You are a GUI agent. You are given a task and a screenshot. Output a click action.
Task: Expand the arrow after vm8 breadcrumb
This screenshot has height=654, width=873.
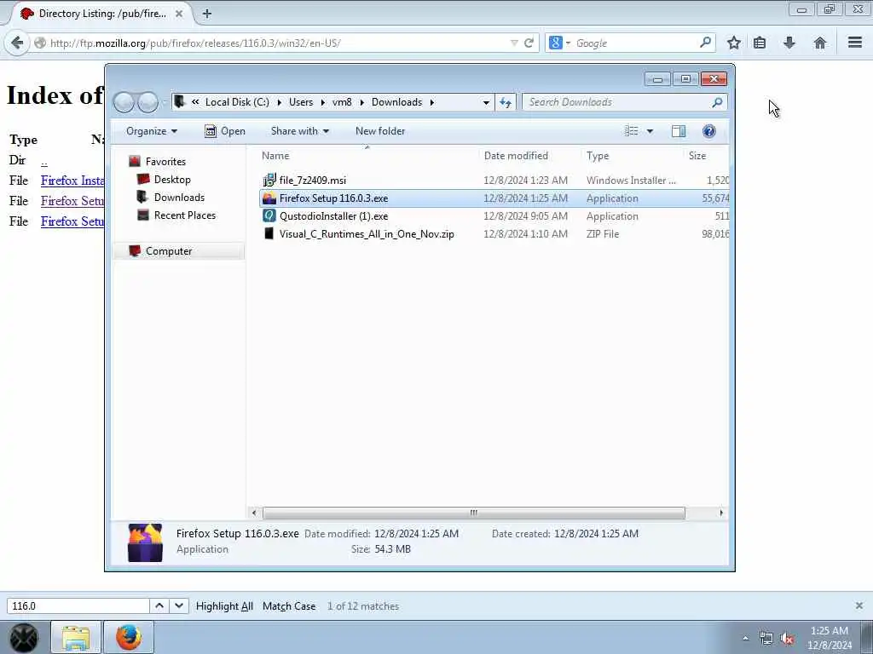(361, 102)
